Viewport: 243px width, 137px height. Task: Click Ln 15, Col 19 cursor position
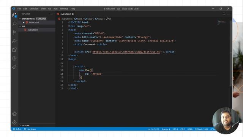153,129
